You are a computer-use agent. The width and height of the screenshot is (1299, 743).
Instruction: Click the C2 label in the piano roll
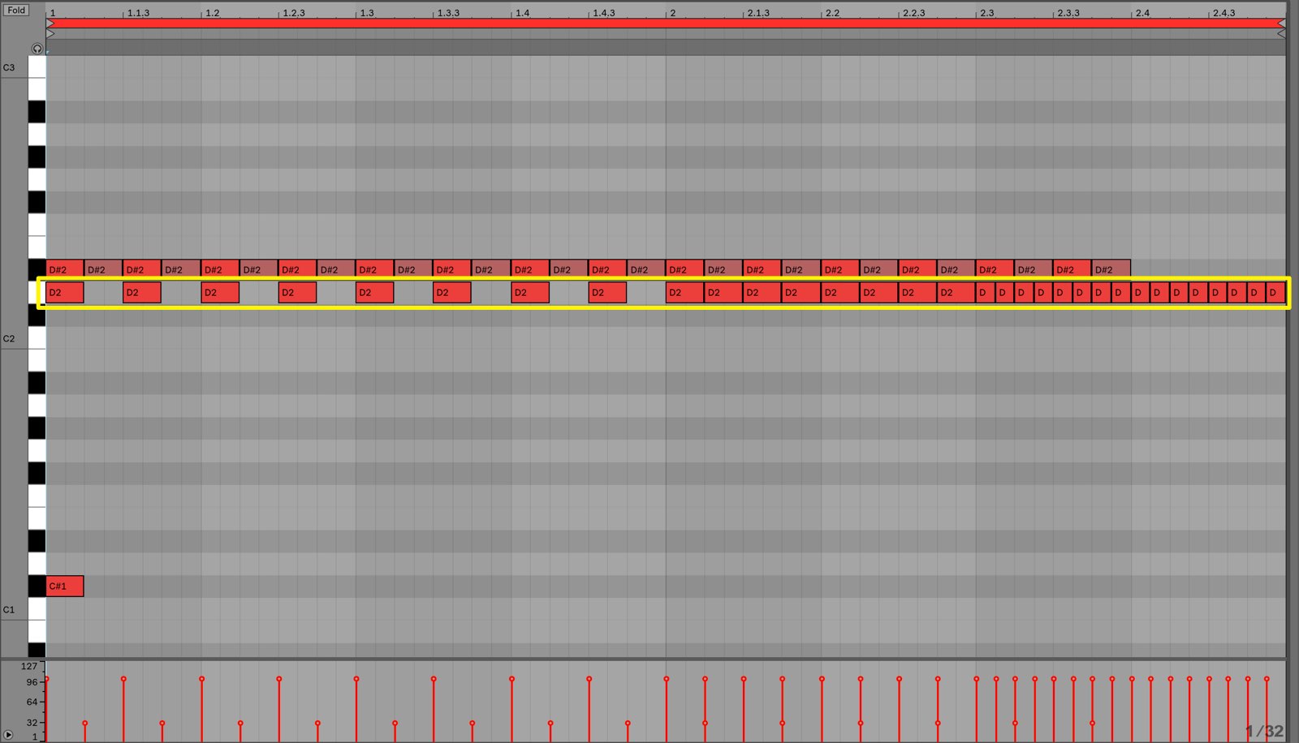(x=9, y=339)
